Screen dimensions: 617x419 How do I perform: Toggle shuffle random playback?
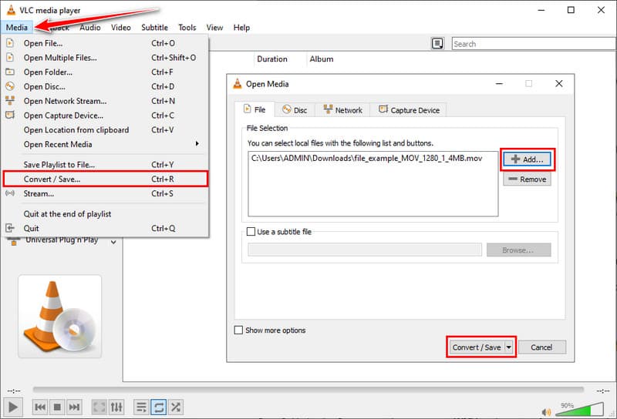tap(175, 407)
